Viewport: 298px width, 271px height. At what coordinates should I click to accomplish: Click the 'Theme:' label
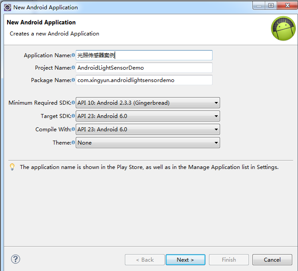(62, 142)
